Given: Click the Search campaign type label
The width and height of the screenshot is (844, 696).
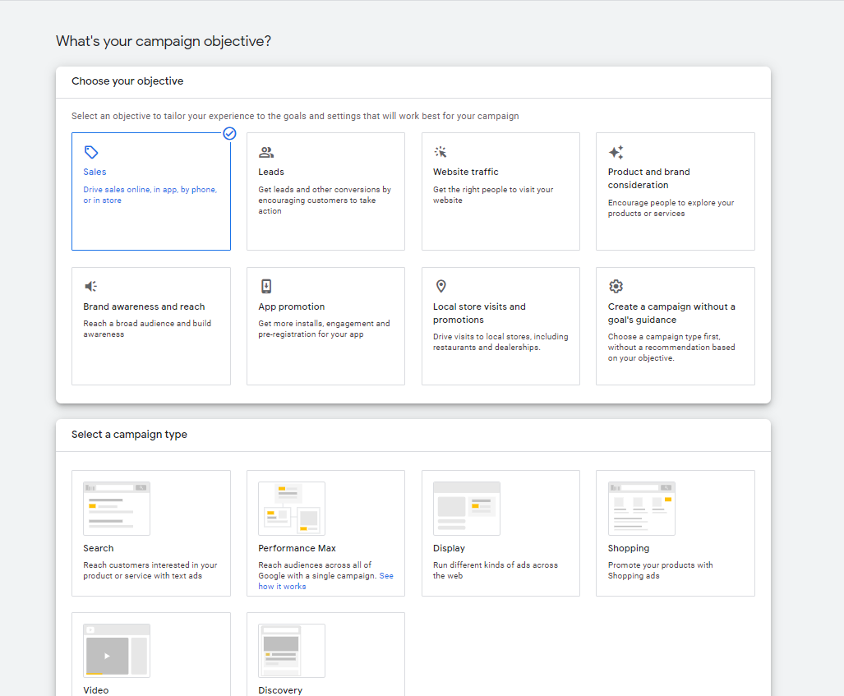Looking at the screenshot, I should [x=99, y=548].
